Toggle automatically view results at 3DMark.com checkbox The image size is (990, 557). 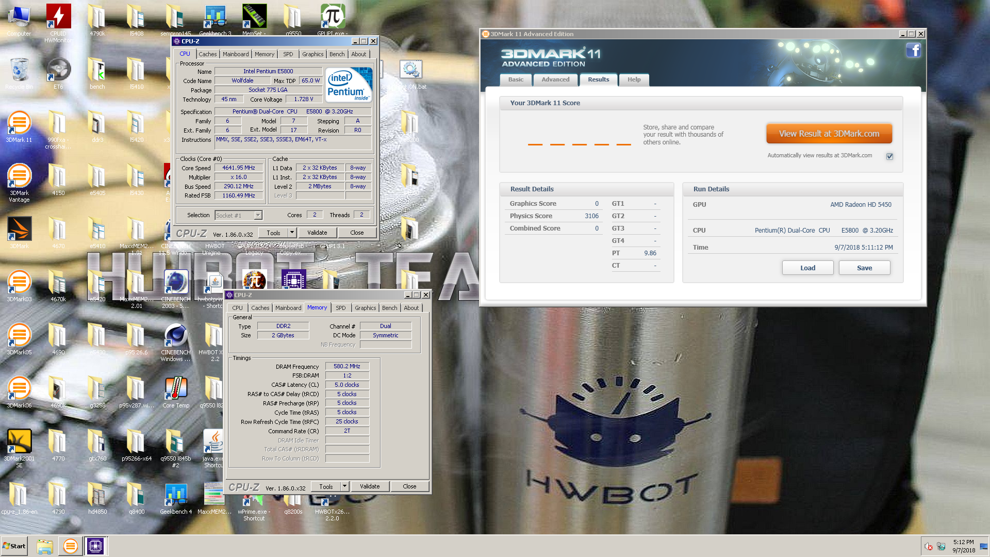[889, 156]
